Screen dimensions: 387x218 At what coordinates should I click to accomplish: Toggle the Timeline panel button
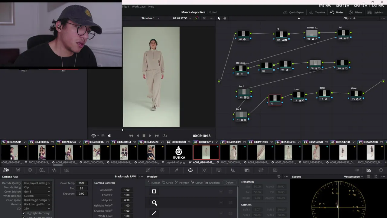coord(317,12)
